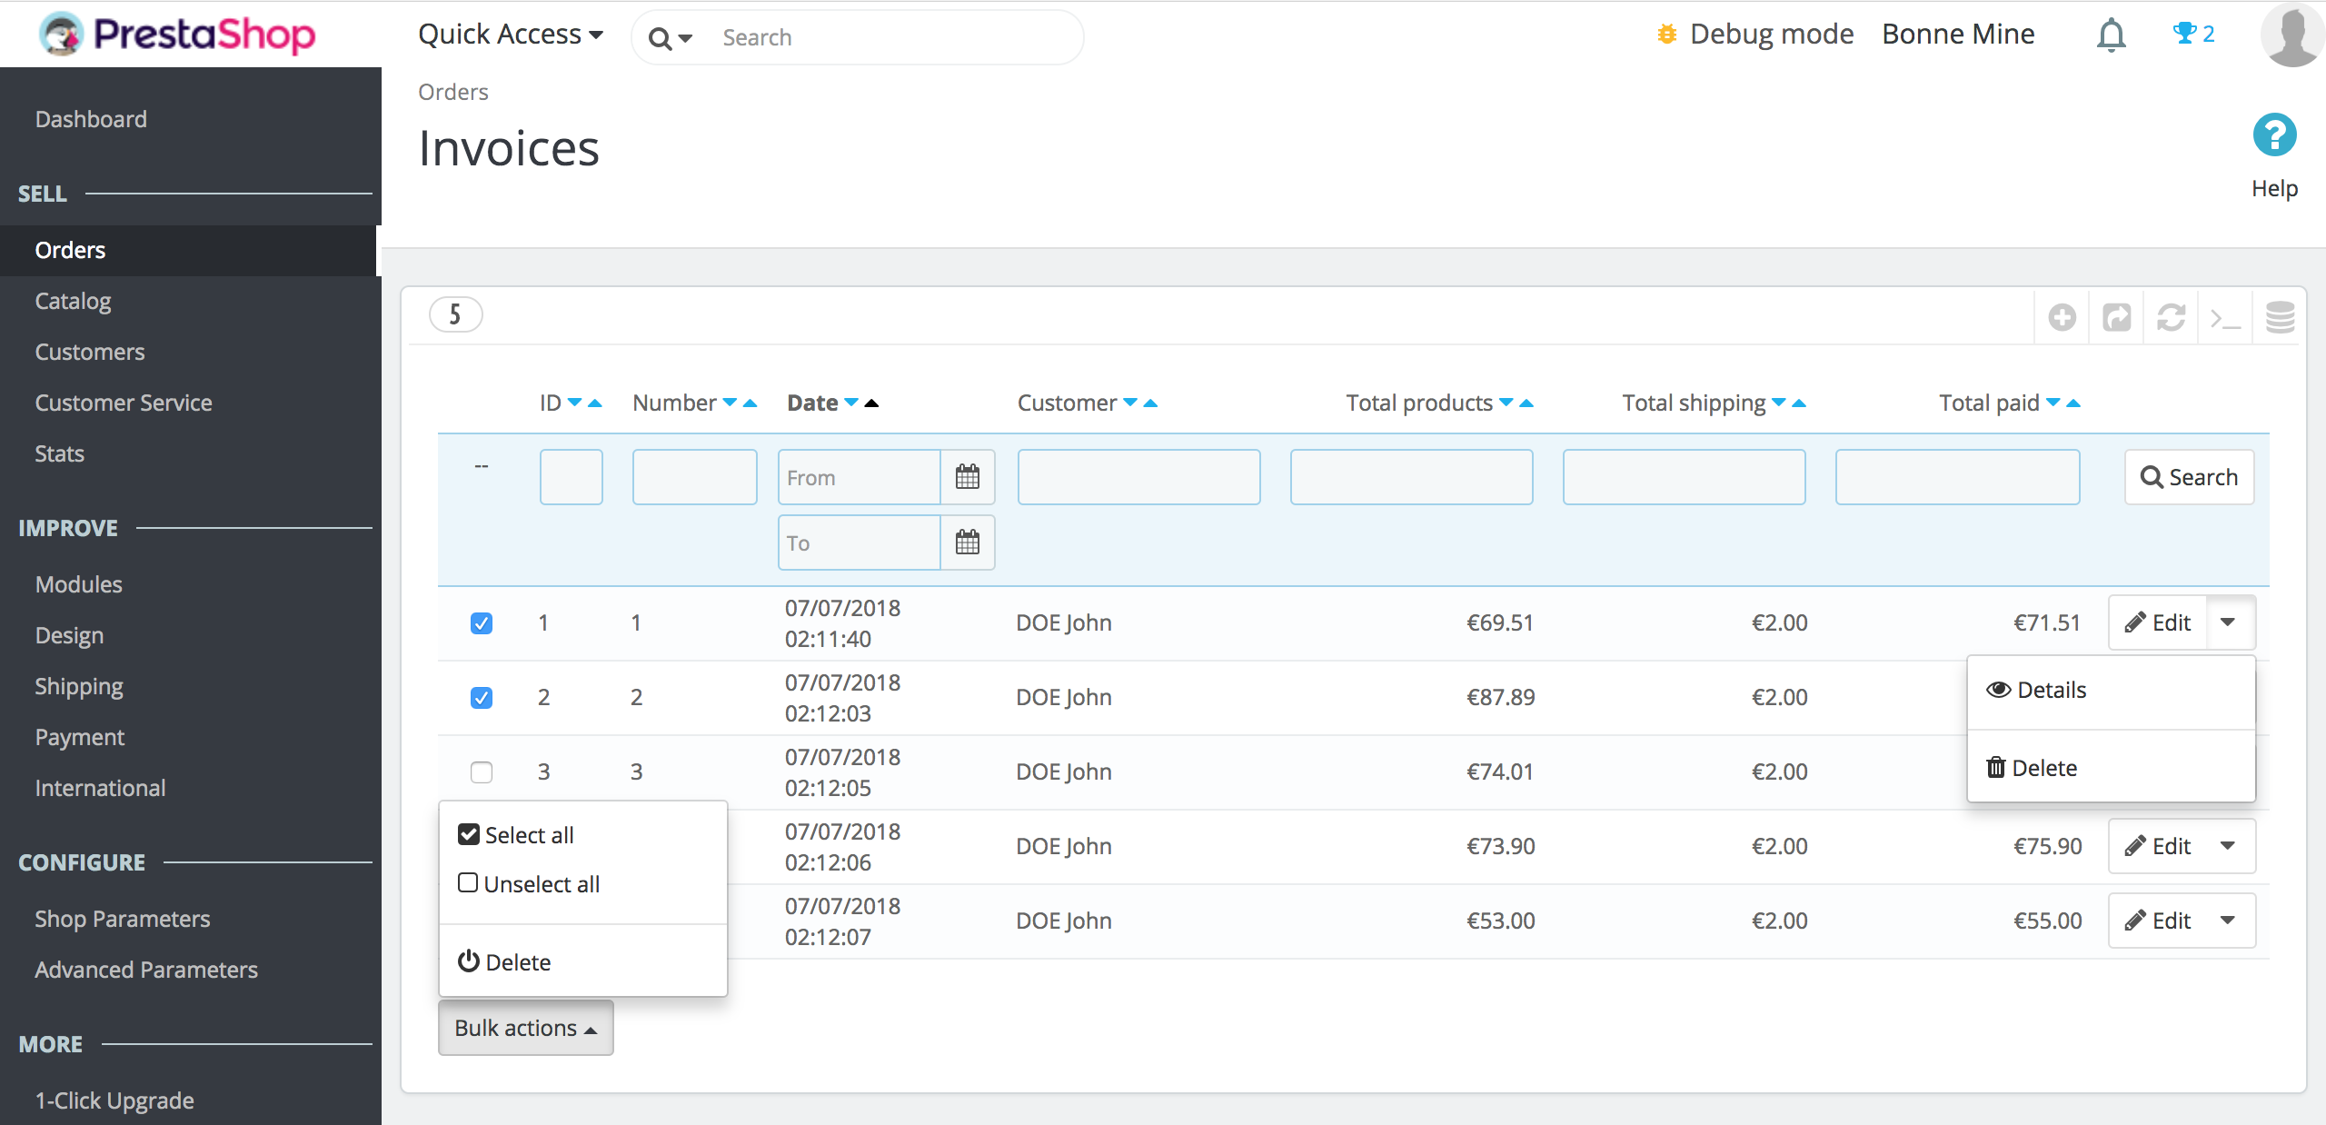This screenshot has height=1125, width=2326.
Task: Check the checkbox for invoice ID 3
Action: click(x=482, y=772)
